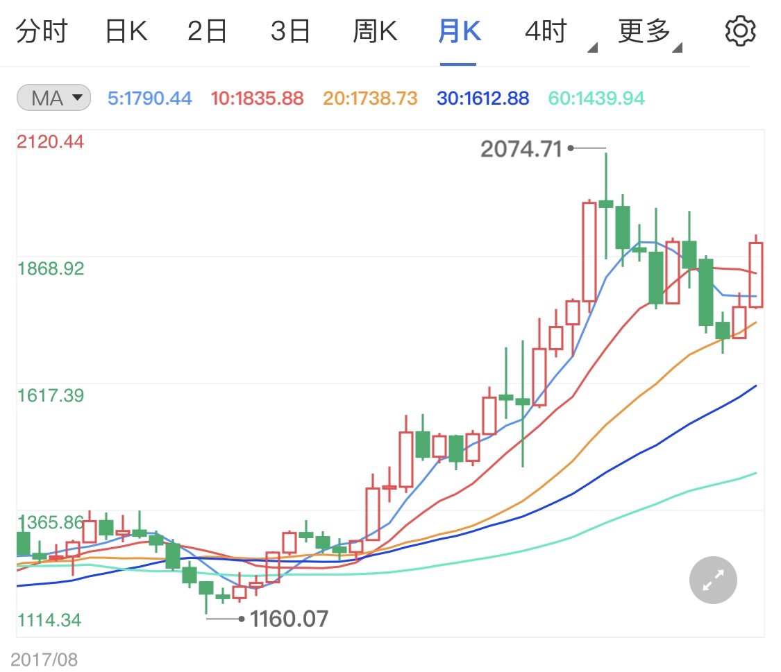The width and height of the screenshot is (781, 672).
Task: Open the MA indicator dropdown
Action: click(x=53, y=98)
